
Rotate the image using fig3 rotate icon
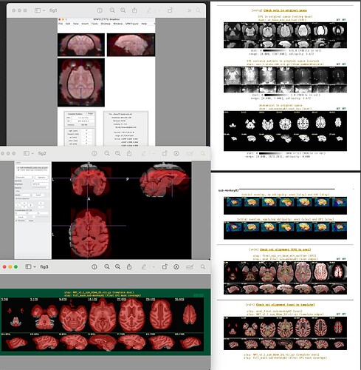point(165,266)
